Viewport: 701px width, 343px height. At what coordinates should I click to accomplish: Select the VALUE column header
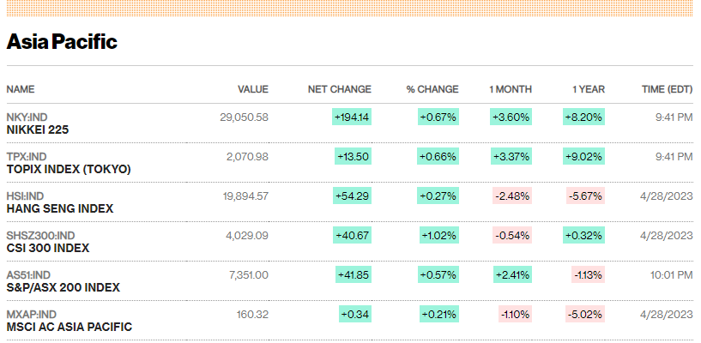pyautogui.click(x=253, y=89)
